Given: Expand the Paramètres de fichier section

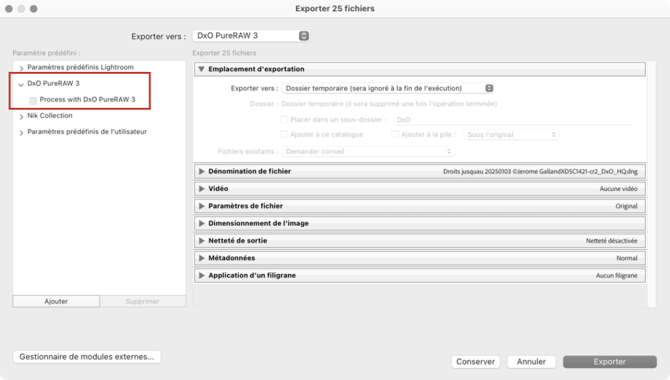Looking at the screenshot, I should click(202, 206).
